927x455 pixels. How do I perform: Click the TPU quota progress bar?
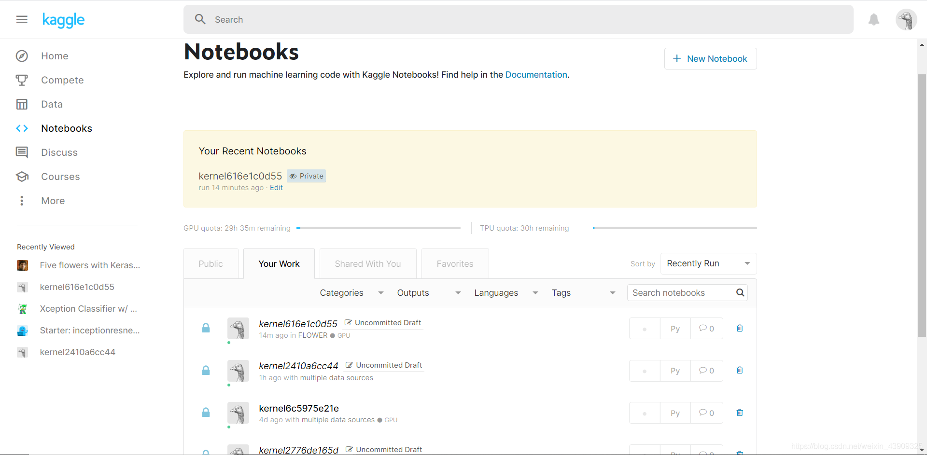pos(674,228)
